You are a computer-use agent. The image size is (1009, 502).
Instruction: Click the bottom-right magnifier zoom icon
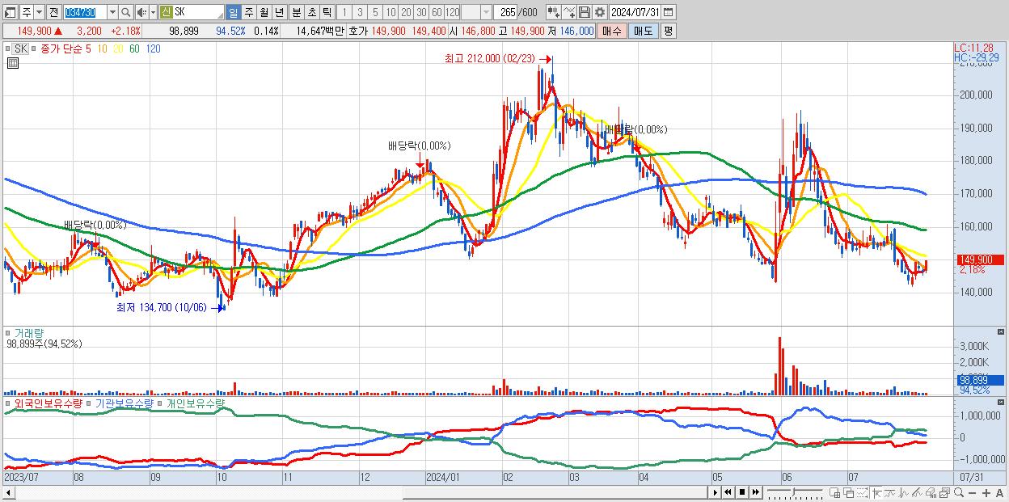(959, 493)
